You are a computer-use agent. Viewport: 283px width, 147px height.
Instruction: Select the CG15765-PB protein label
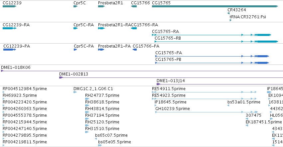[168, 60]
